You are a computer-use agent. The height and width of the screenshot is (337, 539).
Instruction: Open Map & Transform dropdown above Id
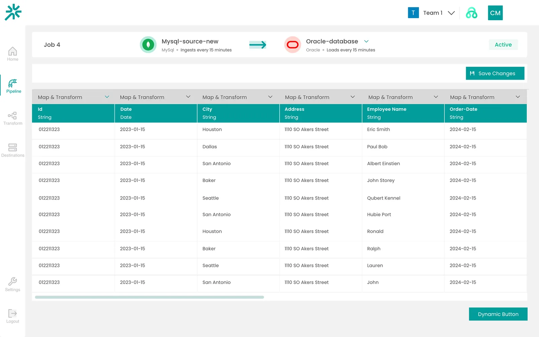[x=107, y=97]
